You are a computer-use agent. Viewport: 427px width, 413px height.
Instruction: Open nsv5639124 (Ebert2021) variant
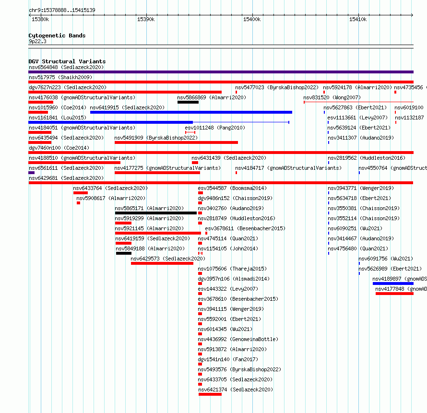[359, 128]
